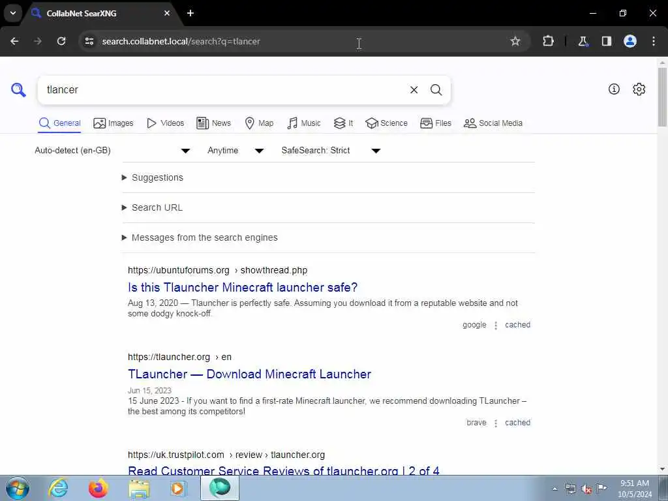The image size is (668, 501).
Task: Click the SearXNG magnifier logo
Action: (18, 90)
